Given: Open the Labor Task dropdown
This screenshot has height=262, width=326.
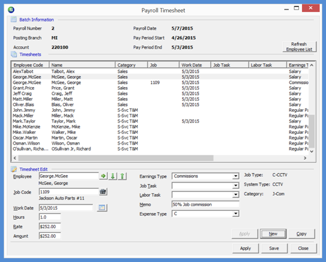Looking at the screenshot, I should pos(236,195).
